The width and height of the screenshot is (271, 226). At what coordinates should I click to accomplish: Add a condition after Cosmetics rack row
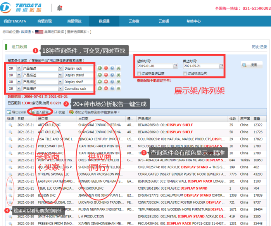click(x=100, y=89)
